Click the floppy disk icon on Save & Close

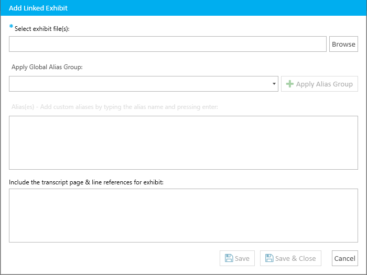pos(269,258)
